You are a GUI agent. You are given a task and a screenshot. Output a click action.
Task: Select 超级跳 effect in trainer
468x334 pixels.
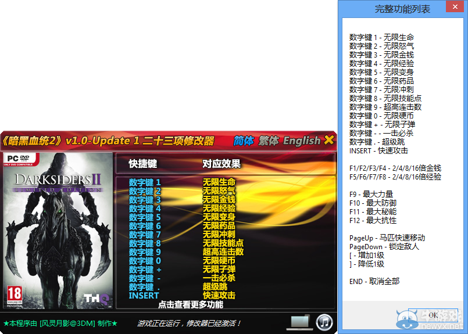click(215, 286)
